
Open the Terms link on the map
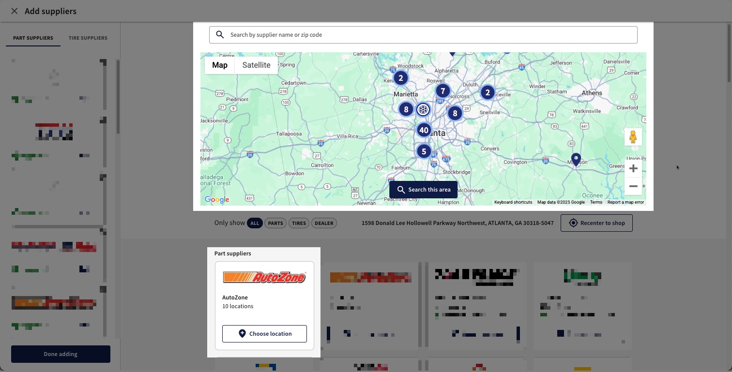point(596,202)
